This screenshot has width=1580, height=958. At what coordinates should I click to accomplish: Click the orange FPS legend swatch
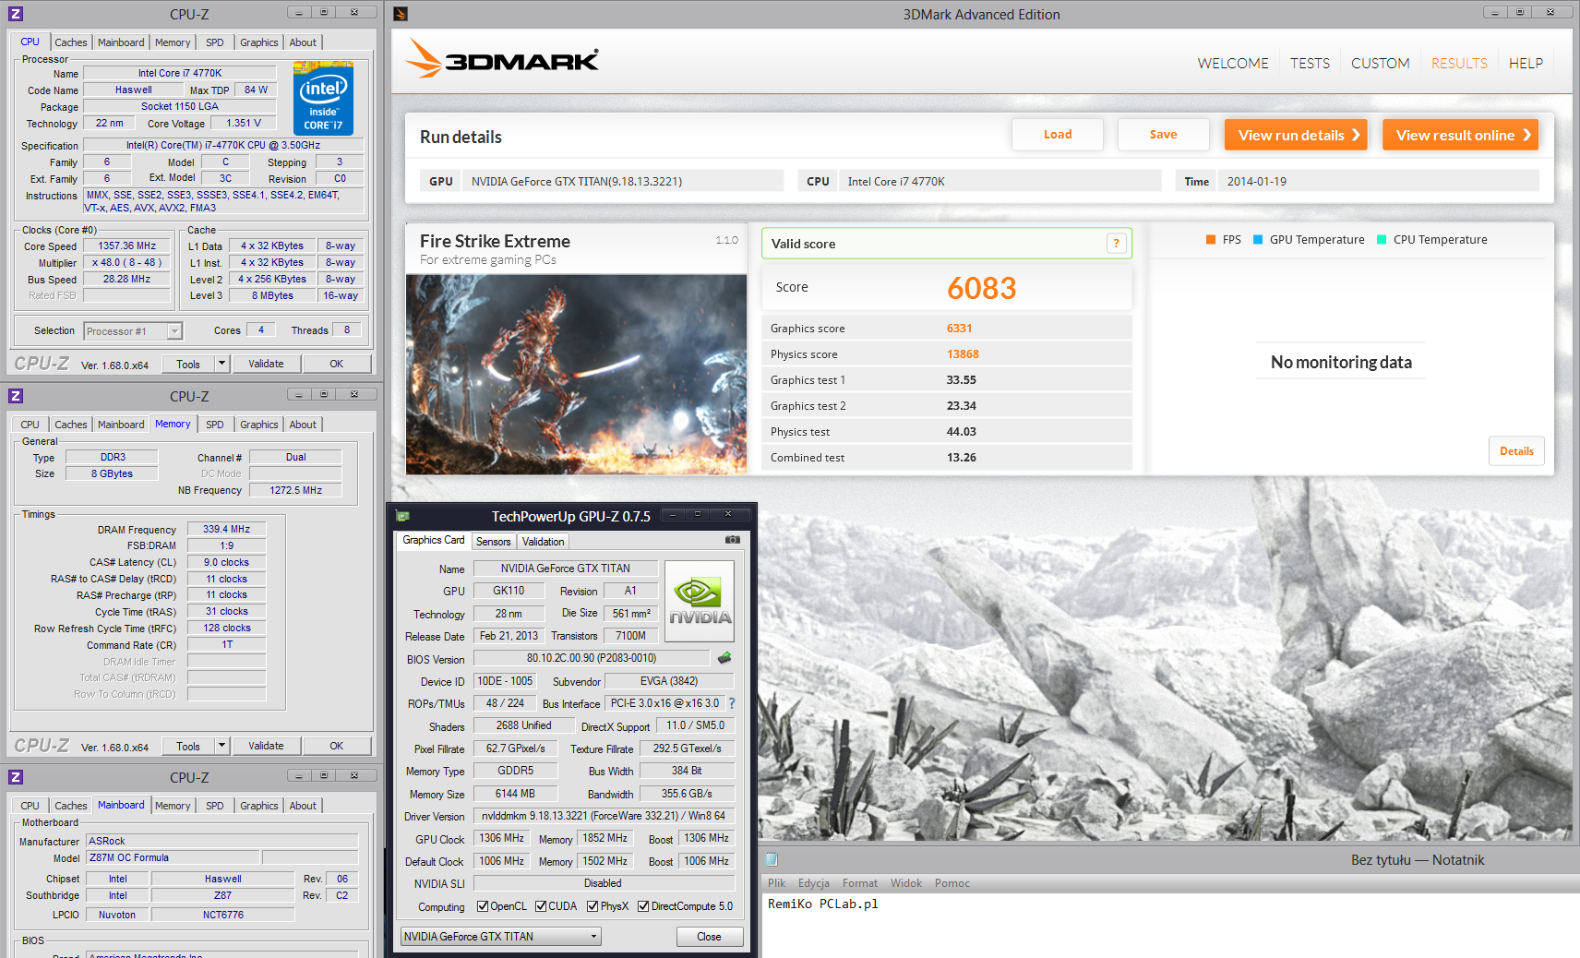coord(1211,240)
